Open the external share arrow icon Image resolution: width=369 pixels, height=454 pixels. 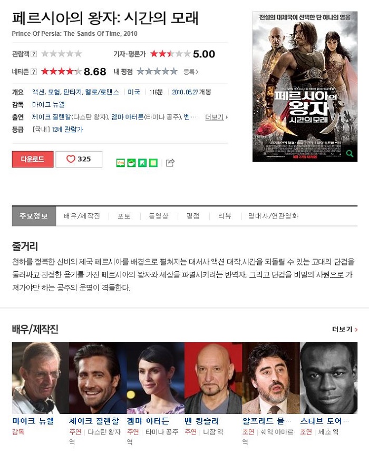pos(170,163)
